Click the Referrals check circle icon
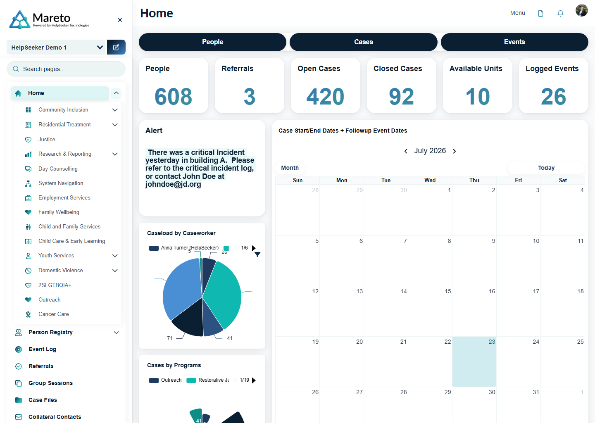The image size is (595, 423). (x=19, y=366)
